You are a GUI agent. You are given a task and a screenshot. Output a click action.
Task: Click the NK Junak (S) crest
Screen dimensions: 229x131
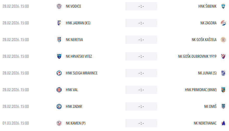pos(223,73)
